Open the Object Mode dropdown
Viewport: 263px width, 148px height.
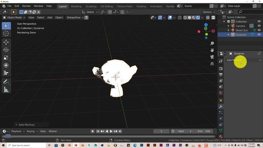coord(14,17)
